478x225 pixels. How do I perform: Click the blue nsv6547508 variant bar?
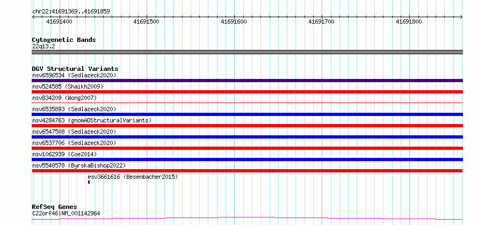click(247, 137)
